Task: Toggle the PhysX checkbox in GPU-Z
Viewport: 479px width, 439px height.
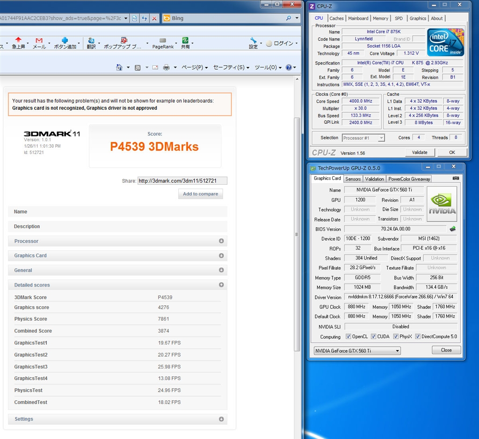Action: point(396,337)
